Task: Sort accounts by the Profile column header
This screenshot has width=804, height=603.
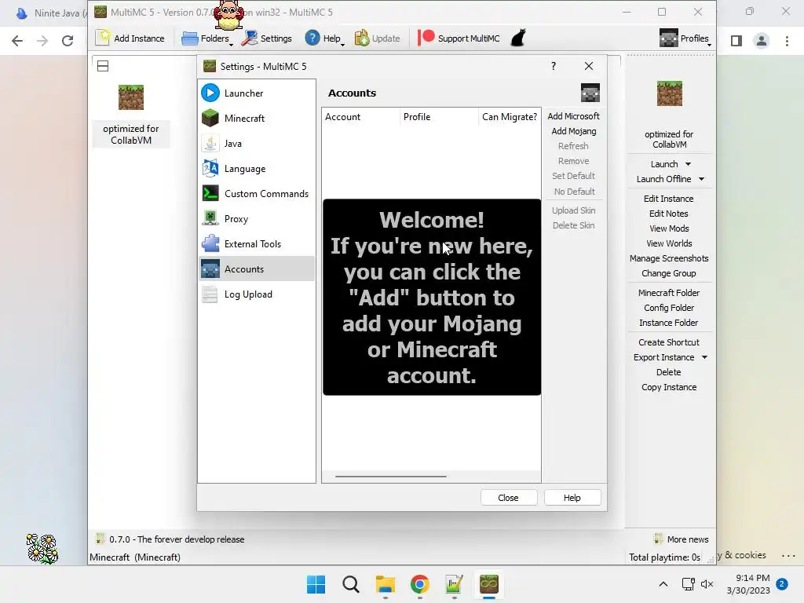Action: tap(439, 117)
